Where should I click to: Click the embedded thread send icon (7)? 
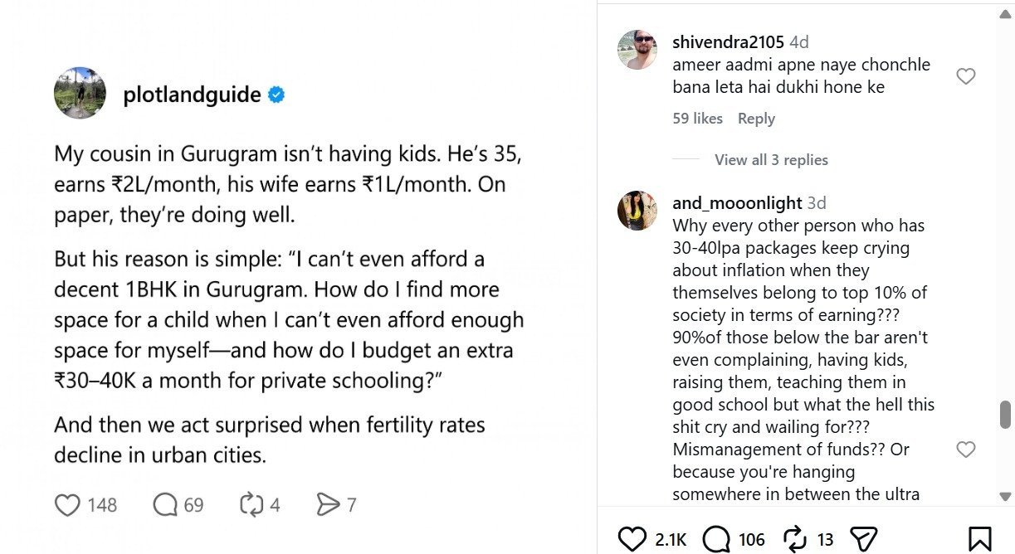[x=329, y=504]
